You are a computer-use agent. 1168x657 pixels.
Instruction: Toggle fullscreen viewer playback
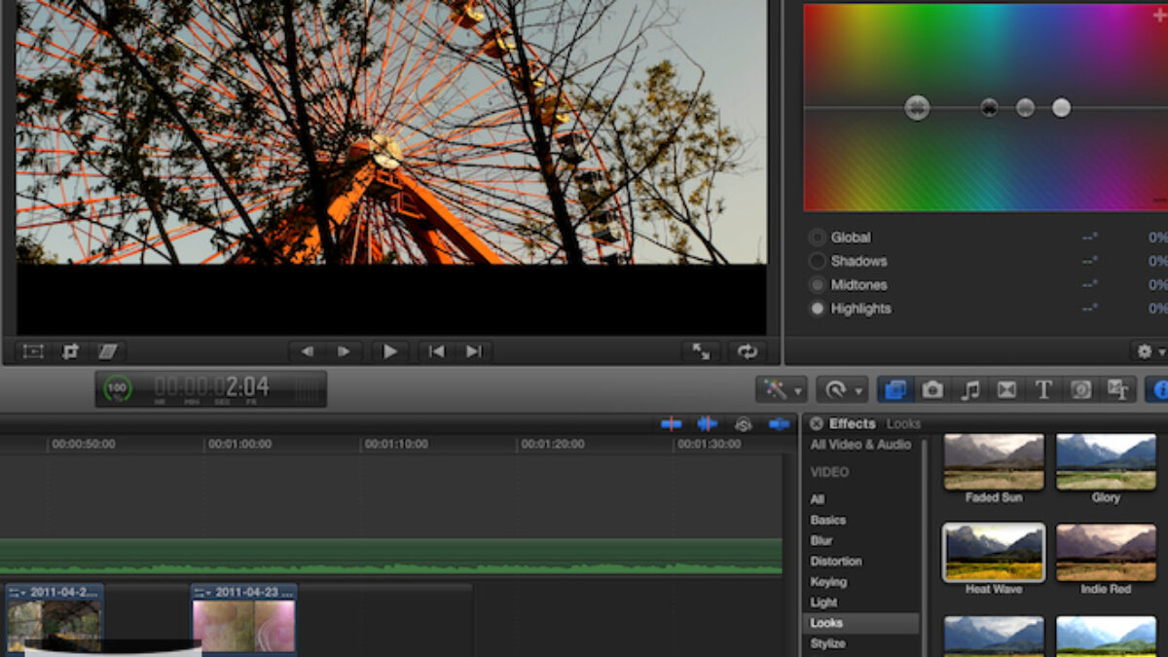tap(701, 351)
